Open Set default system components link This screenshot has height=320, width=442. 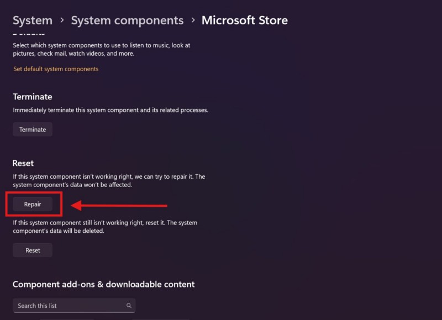(x=56, y=69)
